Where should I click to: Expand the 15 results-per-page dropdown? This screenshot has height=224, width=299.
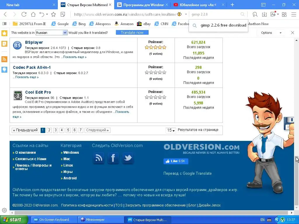click(x=171, y=130)
